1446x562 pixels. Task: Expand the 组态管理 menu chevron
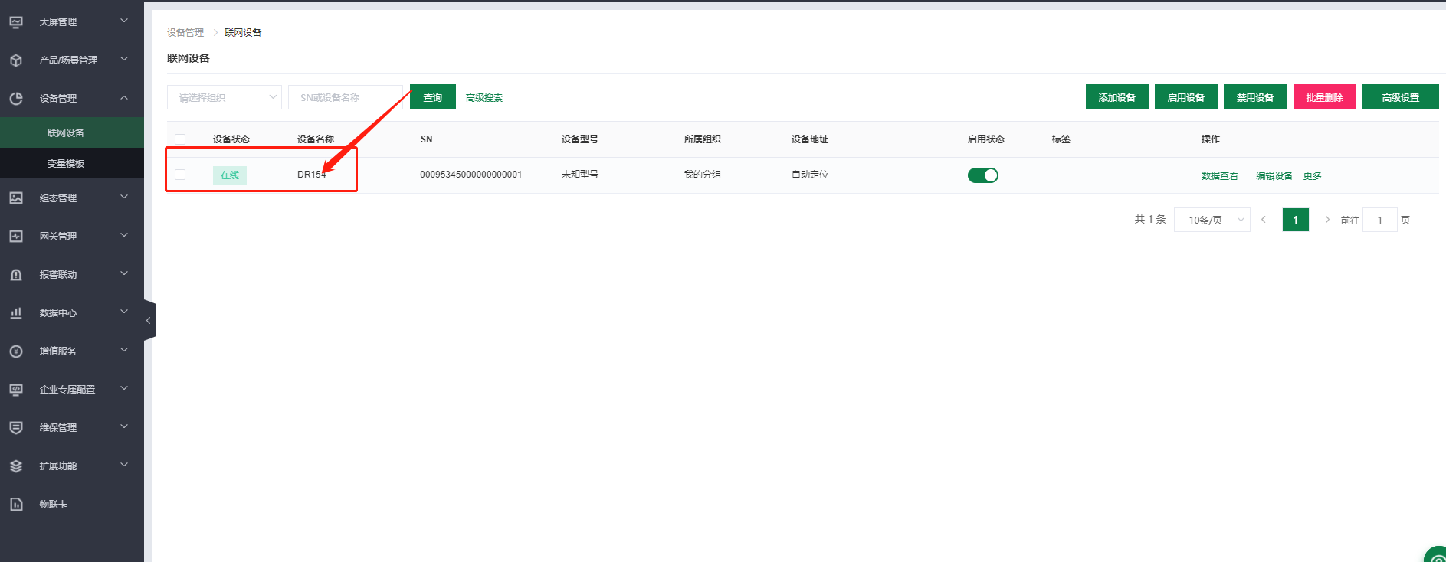tap(124, 198)
